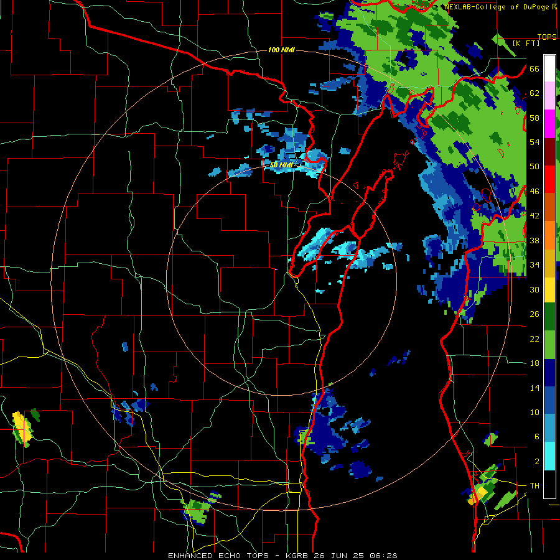Click legend value 26

[x=534, y=314]
